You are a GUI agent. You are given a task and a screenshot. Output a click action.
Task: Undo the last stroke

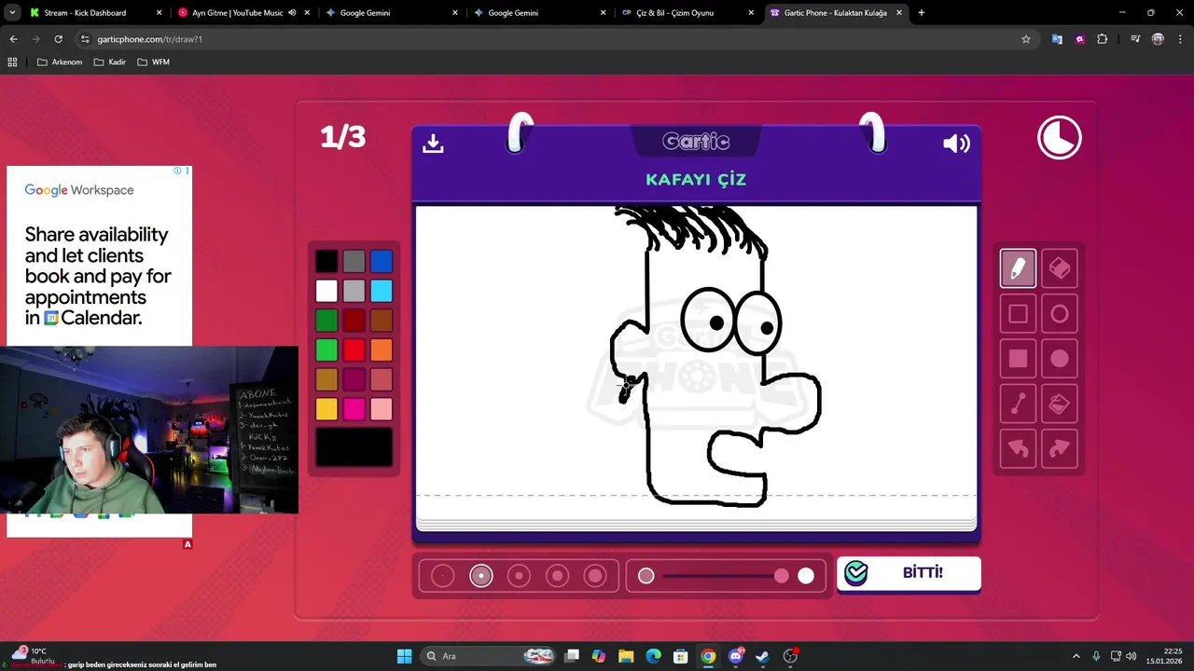coord(1018,448)
